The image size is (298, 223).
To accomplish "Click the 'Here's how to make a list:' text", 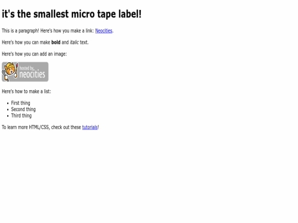I will tap(26, 91).
